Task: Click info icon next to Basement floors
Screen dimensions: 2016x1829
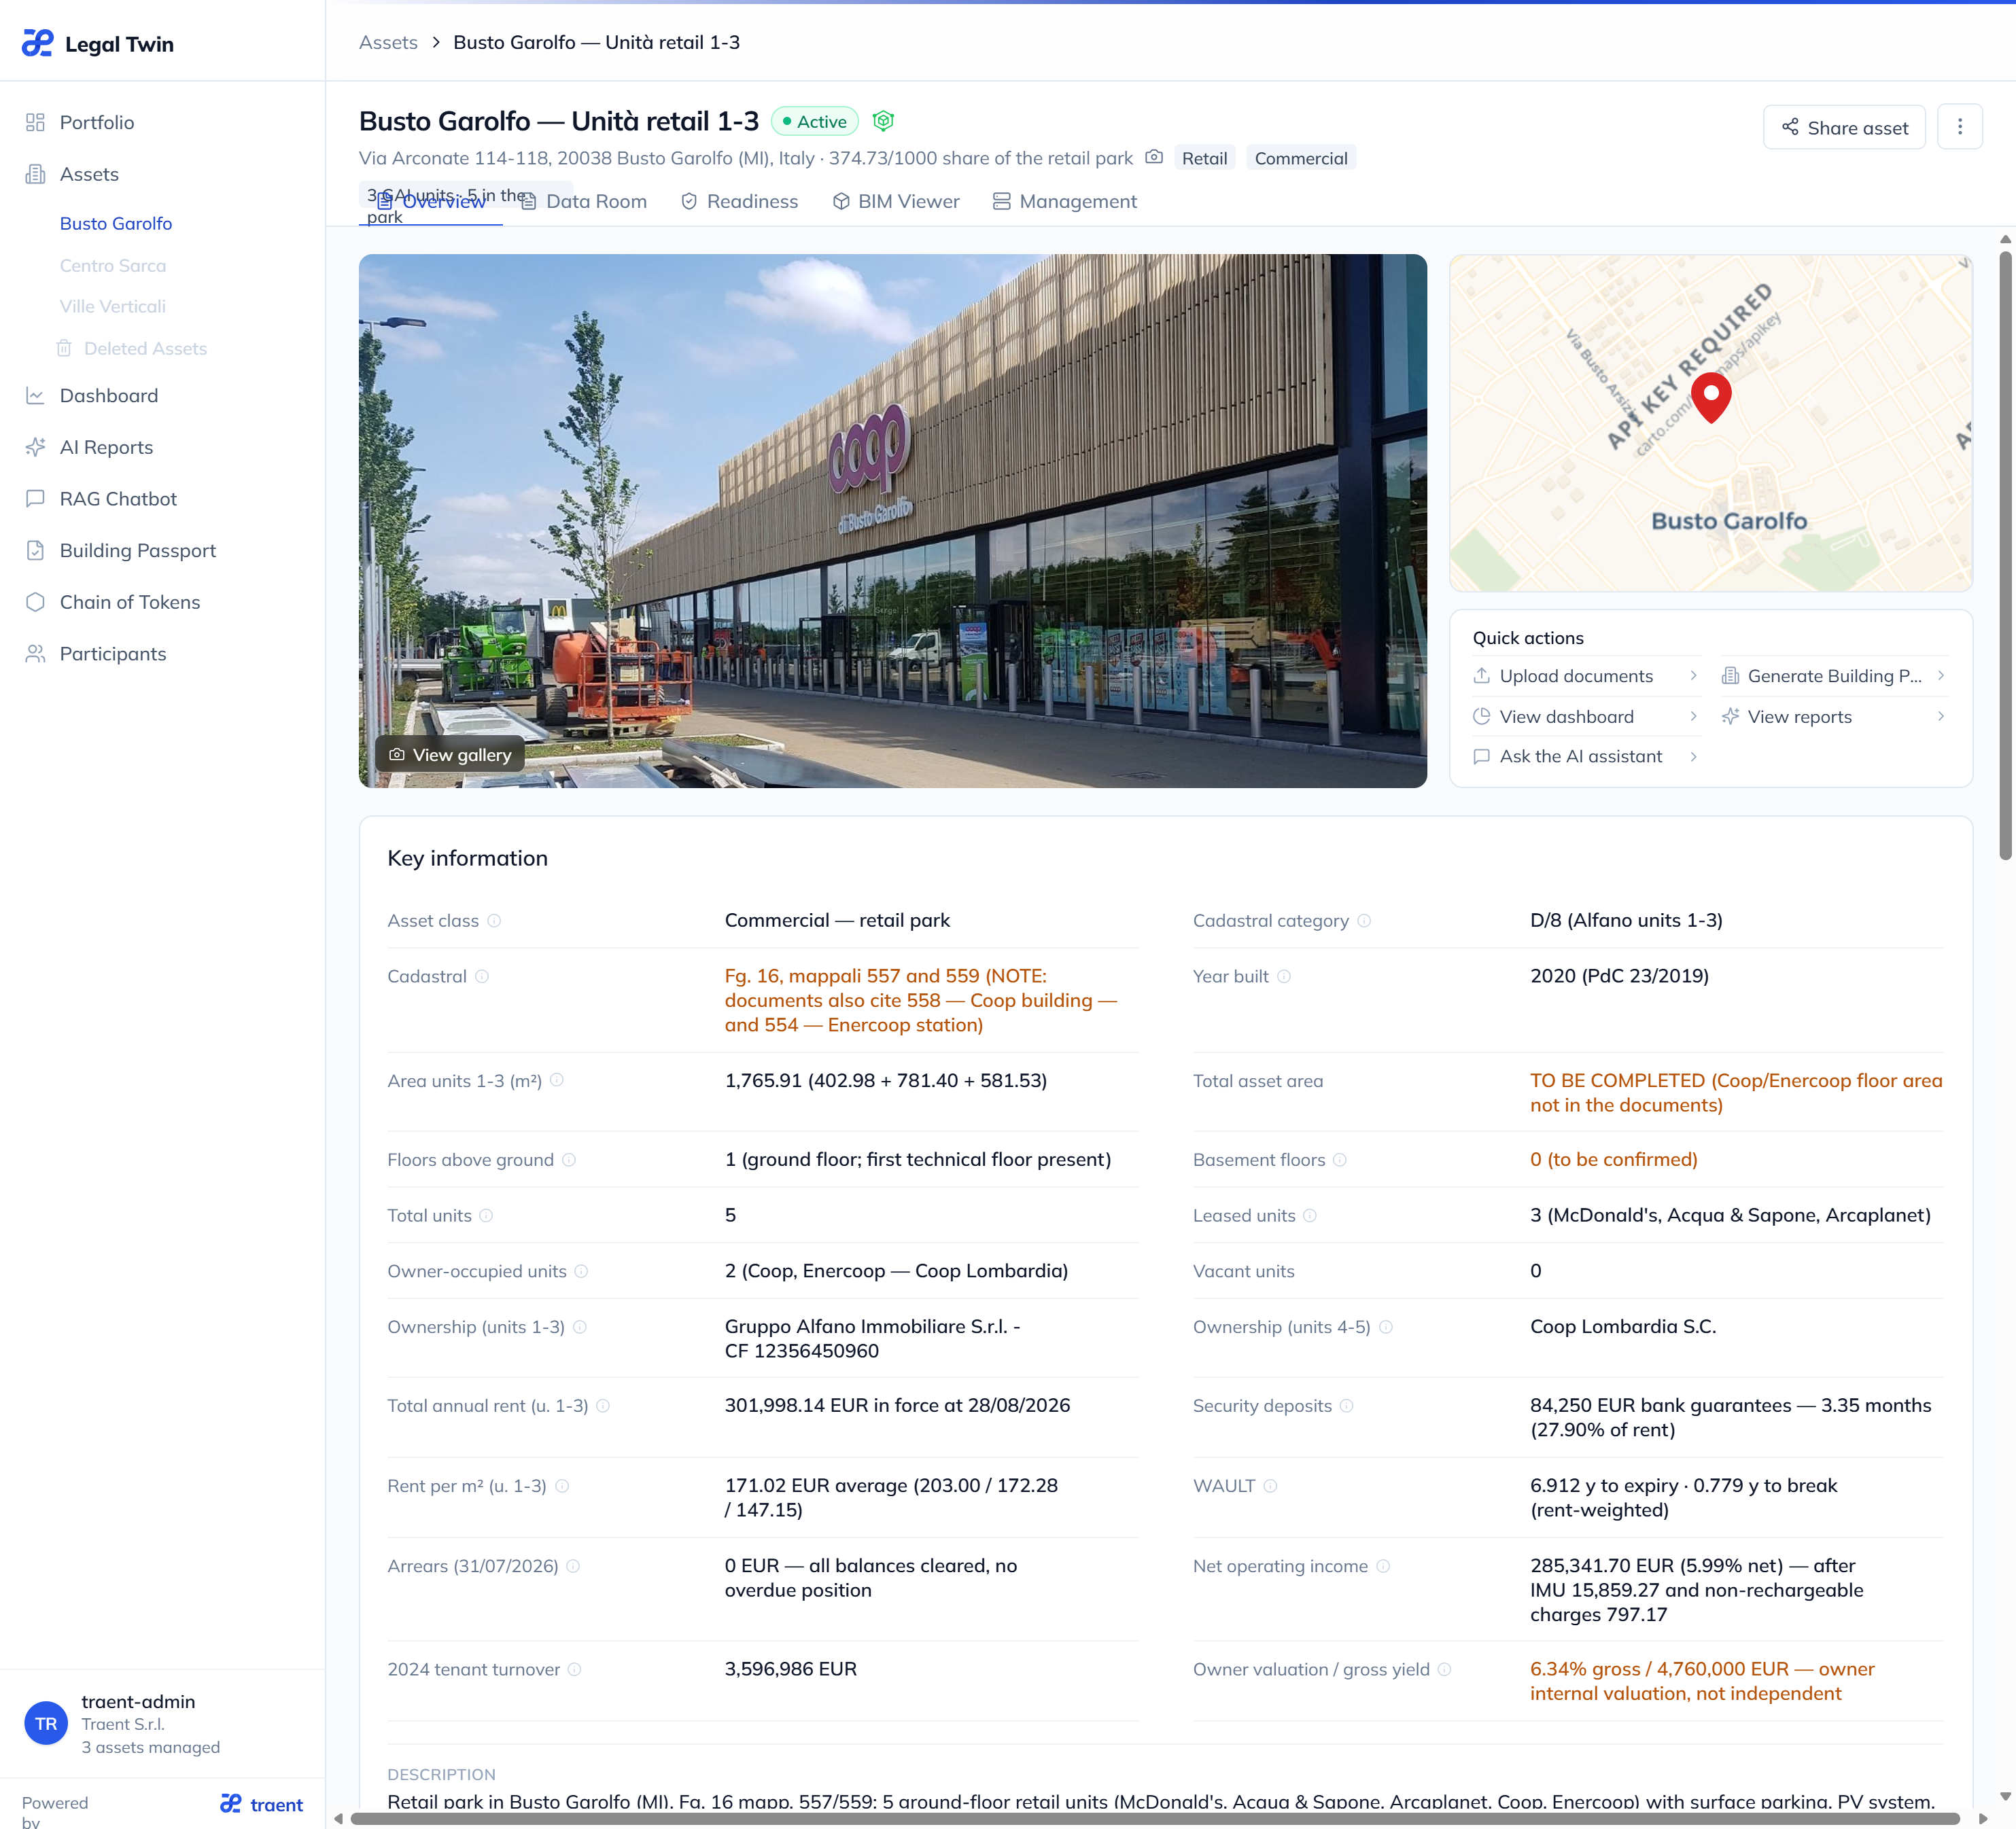Action: [x=1340, y=1159]
